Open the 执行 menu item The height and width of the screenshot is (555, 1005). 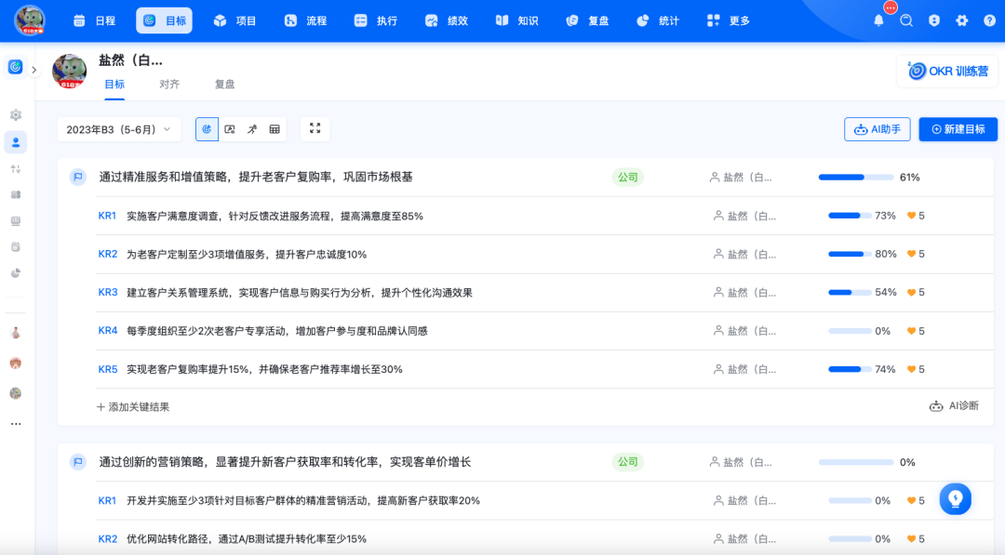[376, 21]
